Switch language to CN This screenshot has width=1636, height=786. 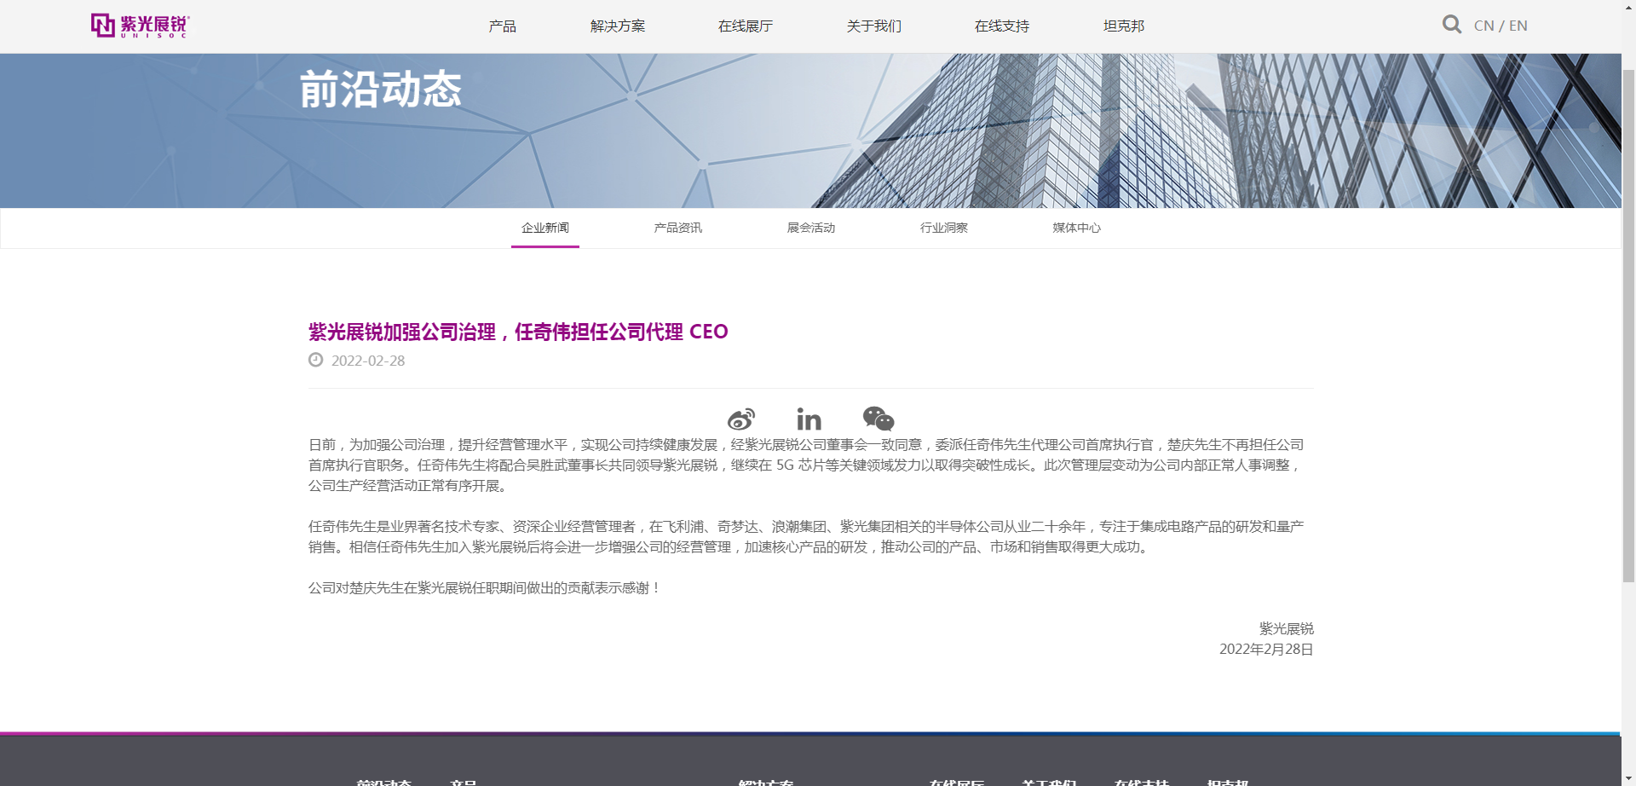(1483, 26)
